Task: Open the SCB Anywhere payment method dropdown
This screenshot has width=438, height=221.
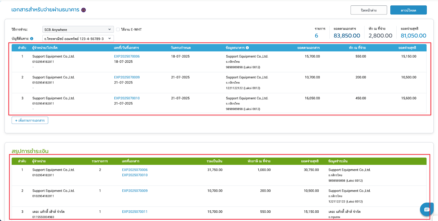Action: point(78,29)
